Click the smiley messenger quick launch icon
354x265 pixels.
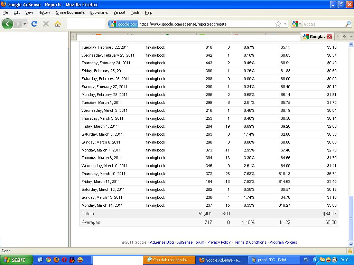coord(80,260)
